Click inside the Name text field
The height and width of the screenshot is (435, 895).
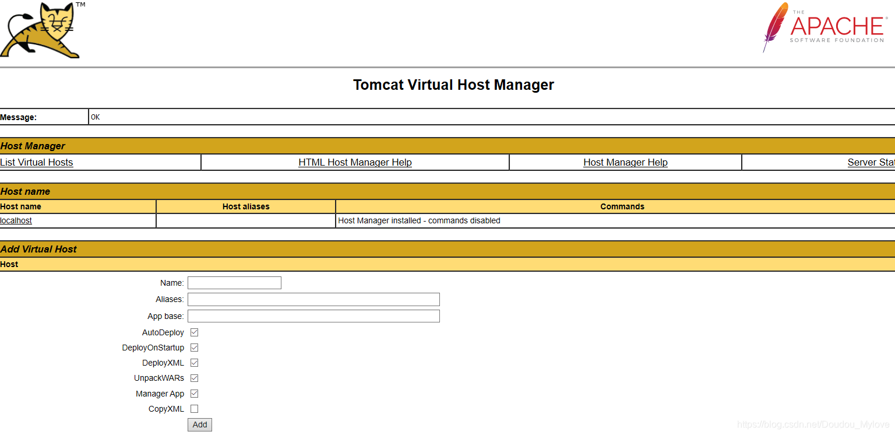click(x=234, y=282)
